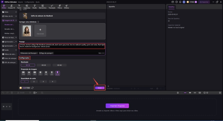Click the Importar Arquivos button

click(x=117, y=106)
